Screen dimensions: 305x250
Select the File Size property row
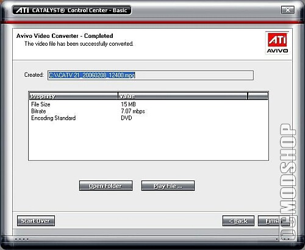point(148,104)
